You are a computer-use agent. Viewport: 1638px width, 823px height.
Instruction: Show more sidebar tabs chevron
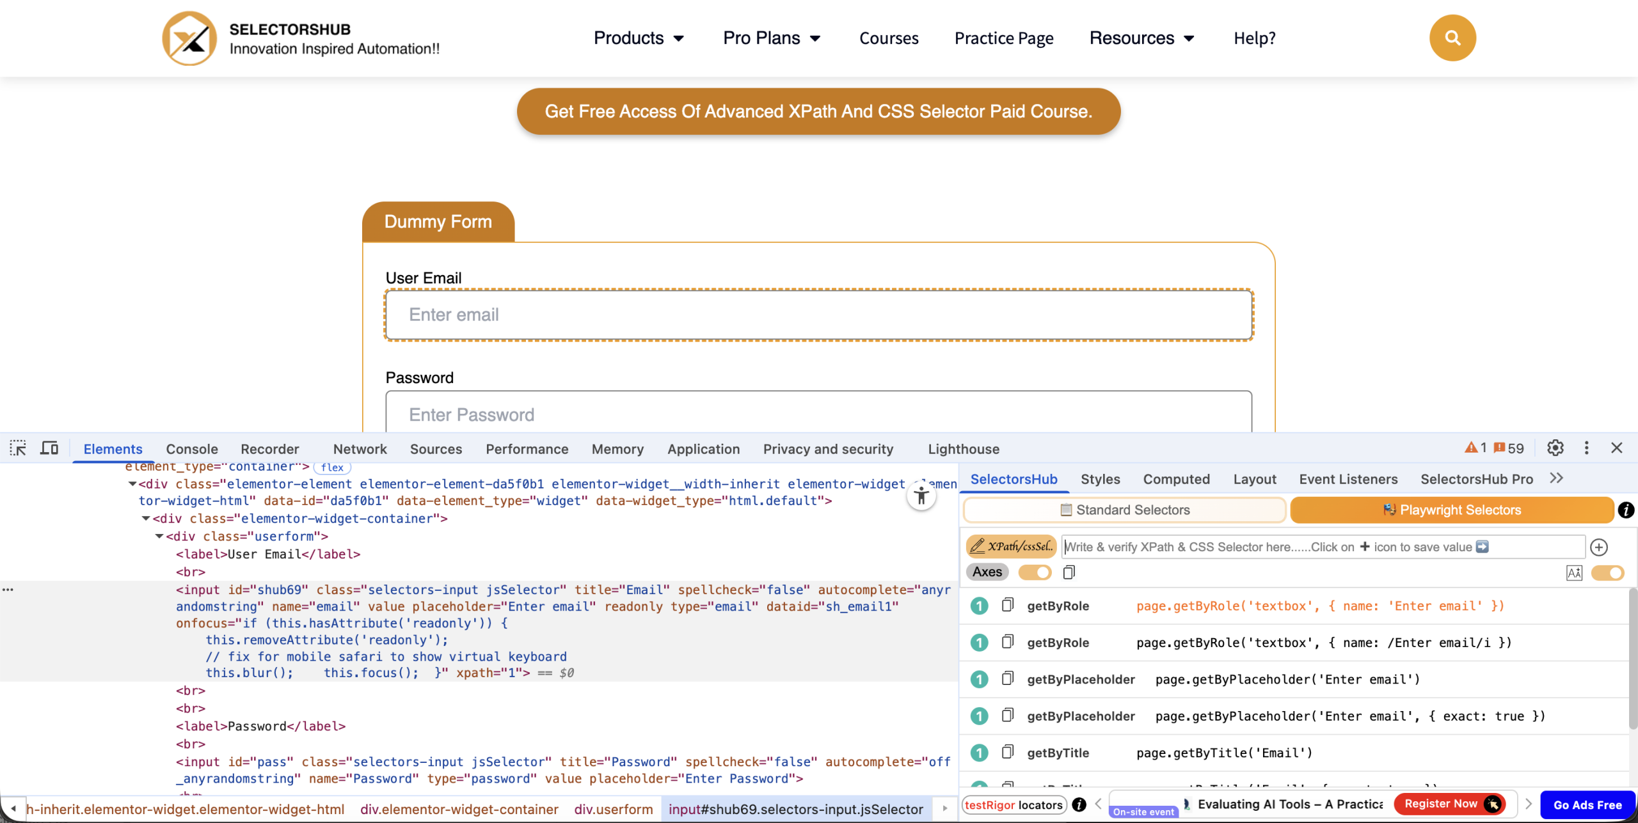pyautogui.click(x=1557, y=478)
